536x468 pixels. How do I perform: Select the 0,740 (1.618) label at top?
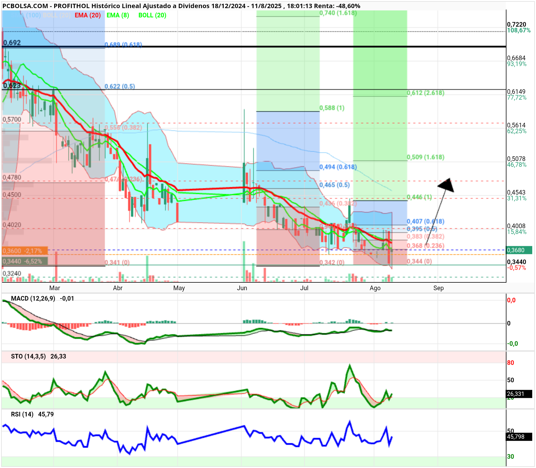click(338, 13)
